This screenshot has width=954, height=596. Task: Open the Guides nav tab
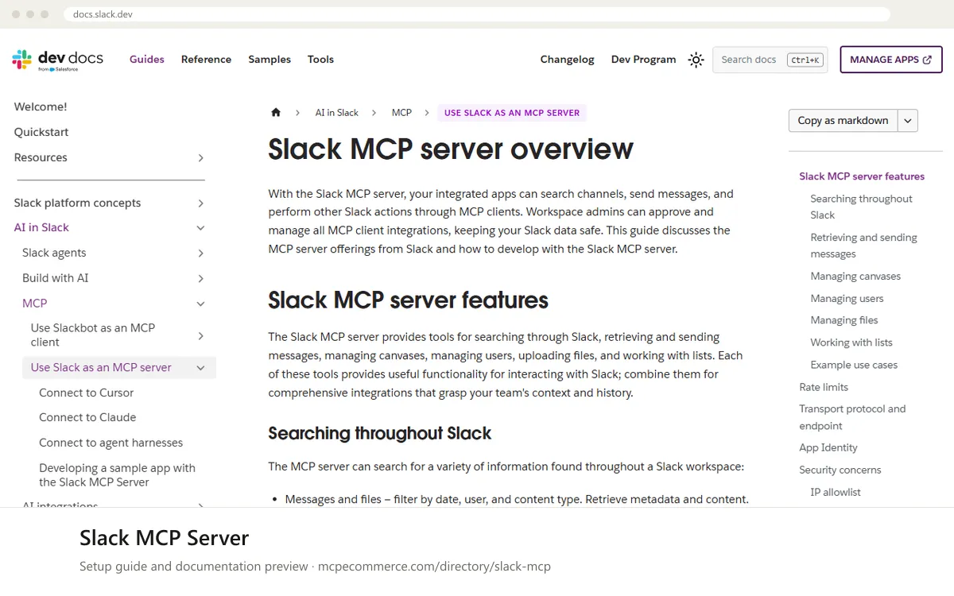[147, 60]
